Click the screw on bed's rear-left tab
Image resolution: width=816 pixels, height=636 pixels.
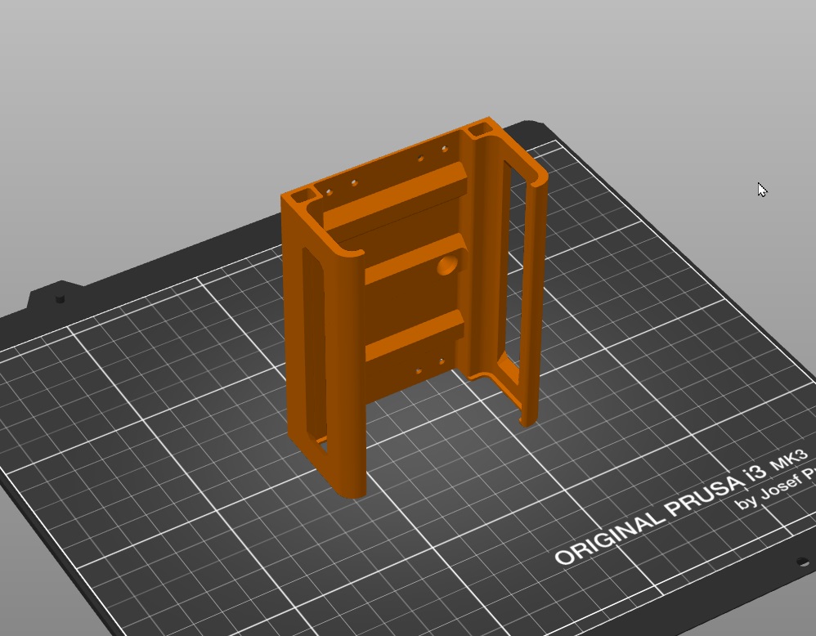pos(60,299)
